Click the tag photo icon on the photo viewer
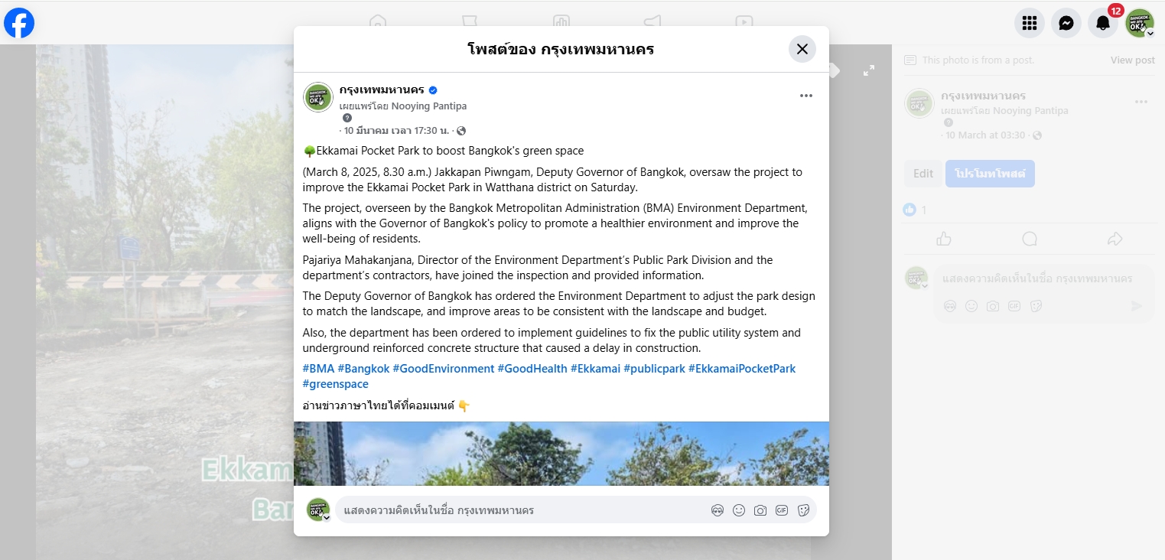The image size is (1165, 560). [x=835, y=70]
